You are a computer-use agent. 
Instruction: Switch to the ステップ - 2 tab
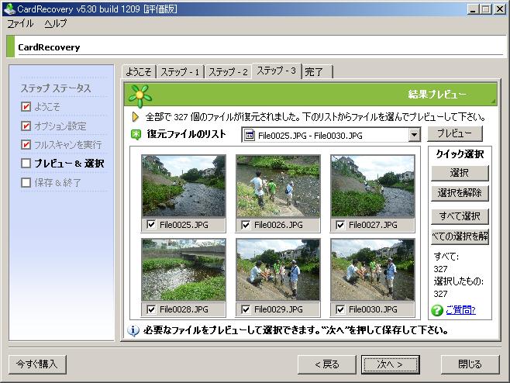click(x=228, y=71)
